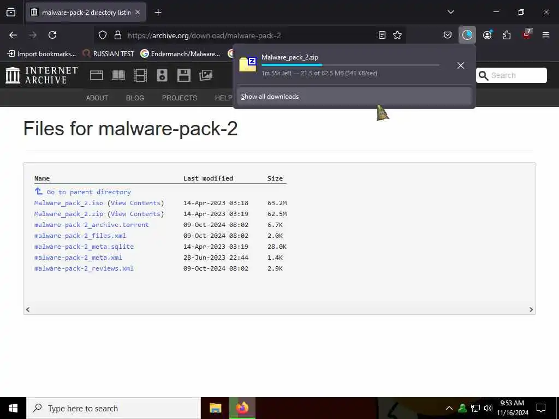The width and height of the screenshot is (559, 419).
Task: Click the Internet Archive logo
Action: pyautogui.click(x=41, y=75)
